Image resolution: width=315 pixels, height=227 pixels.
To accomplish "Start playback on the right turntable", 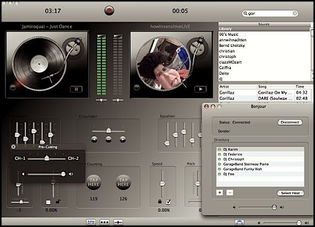I will (x=201, y=89).
